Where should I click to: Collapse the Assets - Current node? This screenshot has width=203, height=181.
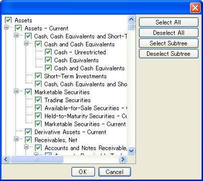coord(6,27)
